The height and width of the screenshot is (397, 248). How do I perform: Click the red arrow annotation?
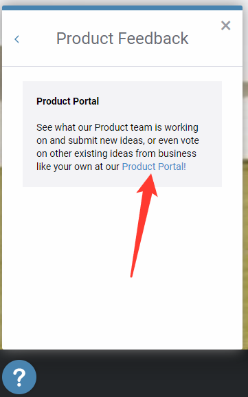pos(144,226)
